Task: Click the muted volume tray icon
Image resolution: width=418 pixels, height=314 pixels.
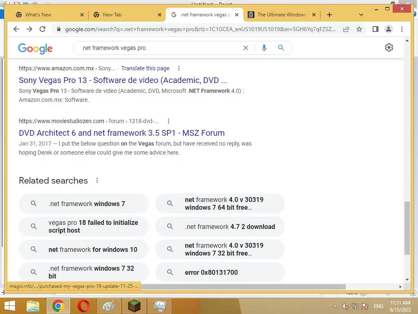Action: pyautogui.click(x=345, y=306)
